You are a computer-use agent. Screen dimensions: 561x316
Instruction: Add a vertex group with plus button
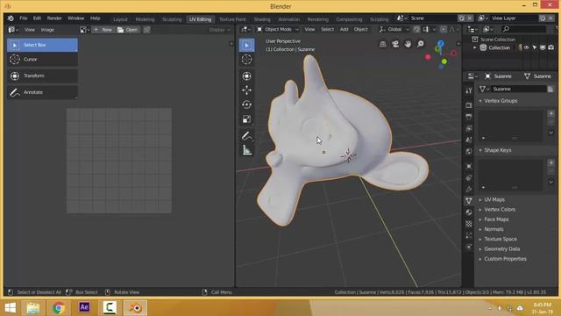[551, 113]
